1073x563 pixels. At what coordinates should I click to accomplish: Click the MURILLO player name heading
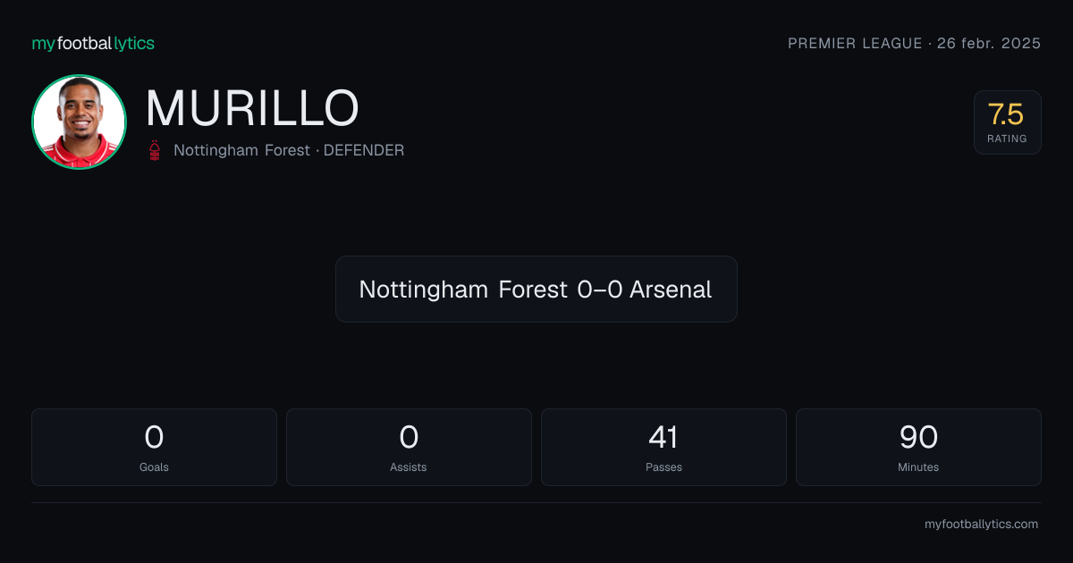[x=252, y=108]
